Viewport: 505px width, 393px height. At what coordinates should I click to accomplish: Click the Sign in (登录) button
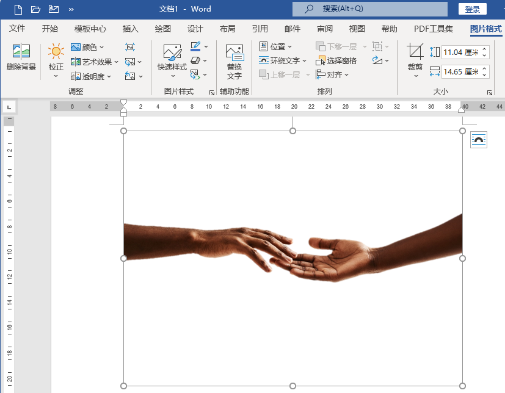tap(472, 9)
